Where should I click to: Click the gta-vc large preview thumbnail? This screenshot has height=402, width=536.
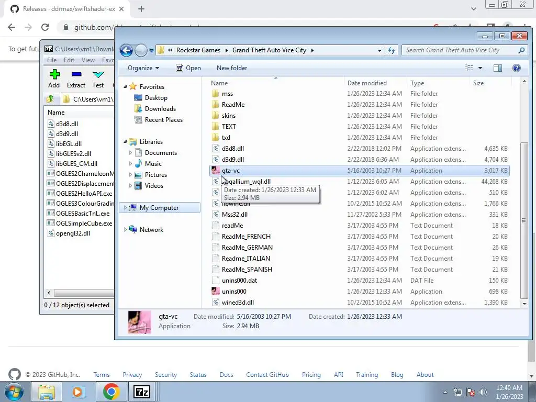tap(139, 322)
